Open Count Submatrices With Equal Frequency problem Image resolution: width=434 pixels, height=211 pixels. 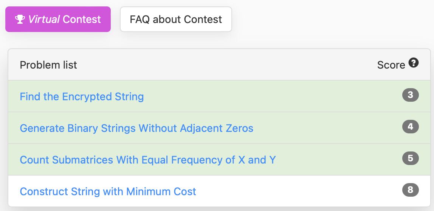pos(148,160)
